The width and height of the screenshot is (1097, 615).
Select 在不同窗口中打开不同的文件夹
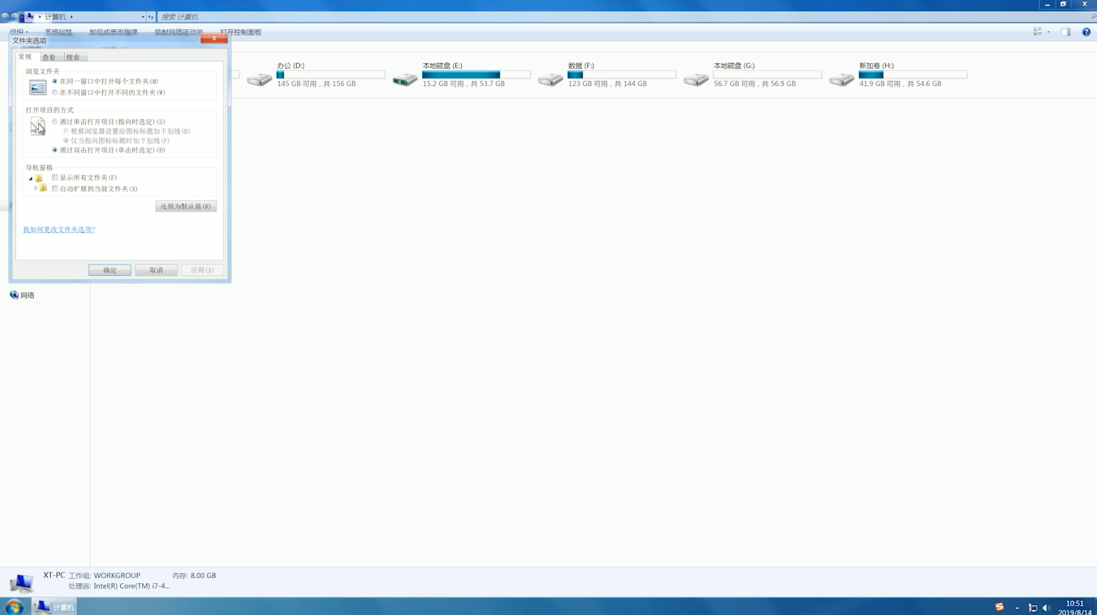pyautogui.click(x=109, y=92)
